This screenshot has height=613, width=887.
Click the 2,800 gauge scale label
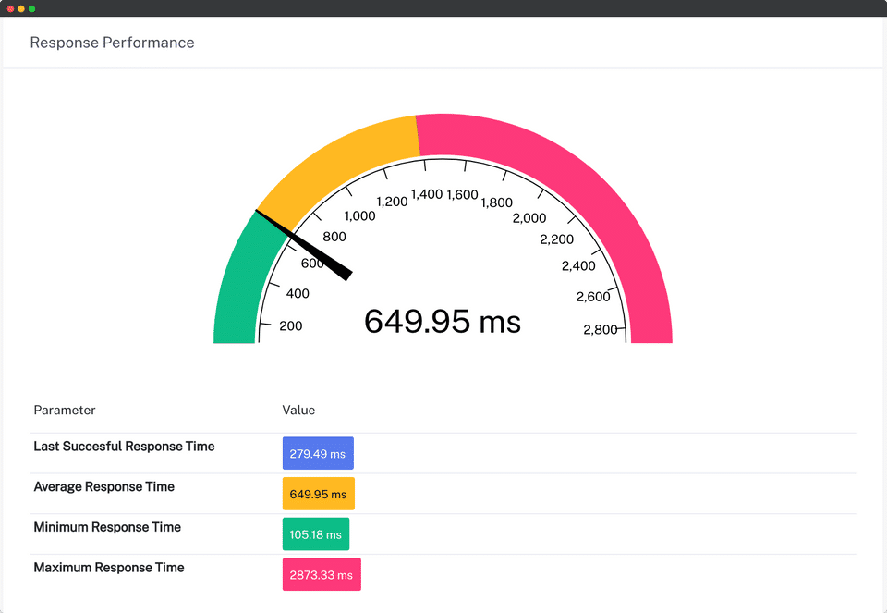(x=601, y=329)
